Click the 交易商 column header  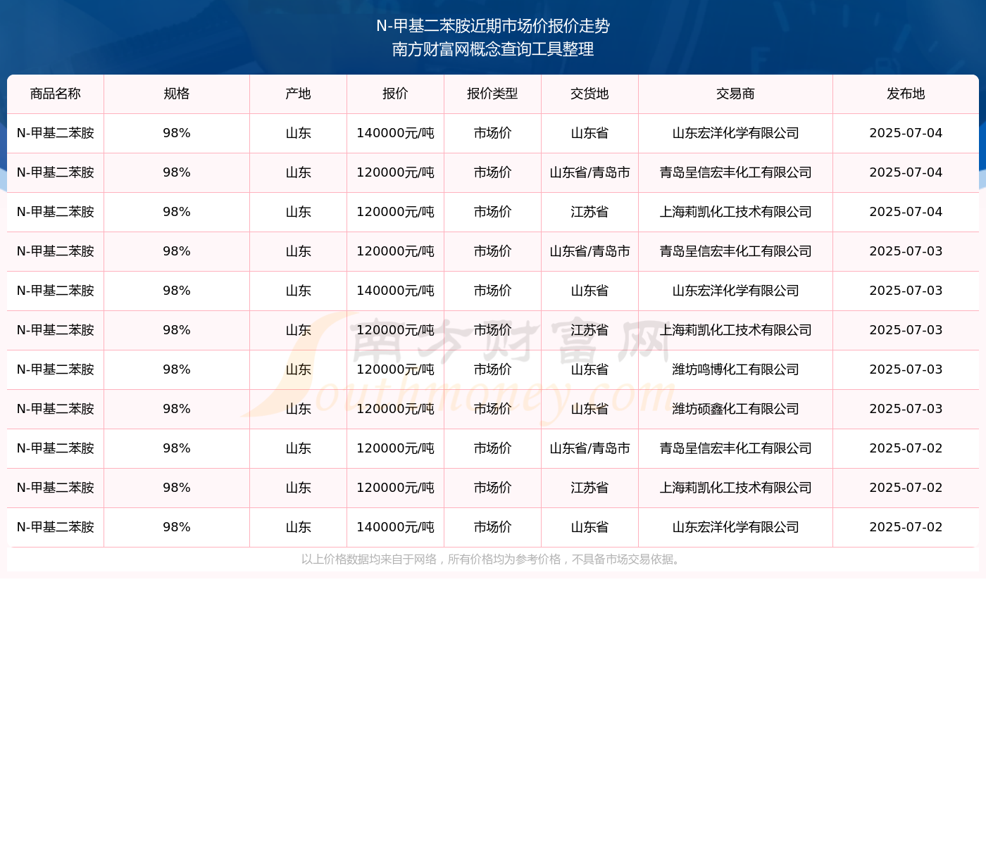pyautogui.click(x=736, y=94)
